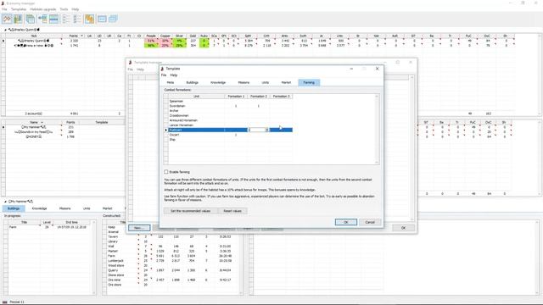Select the Crossbowman unit row
This screenshot has width=543, height=305.
(231, 115)
